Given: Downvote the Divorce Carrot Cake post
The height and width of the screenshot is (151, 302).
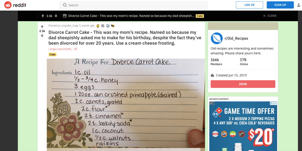Looking at the screenshot, I should 42,36.
